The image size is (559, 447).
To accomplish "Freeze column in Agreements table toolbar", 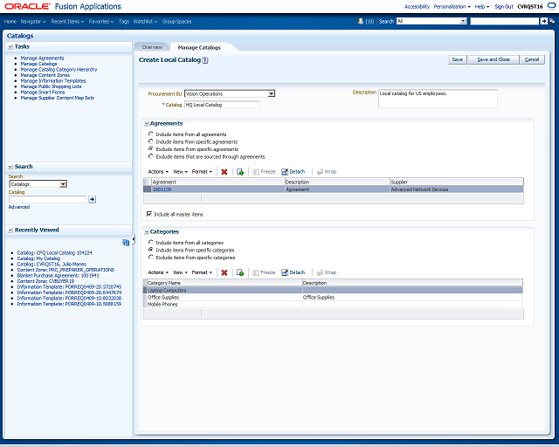I will (x=264, y=172).
